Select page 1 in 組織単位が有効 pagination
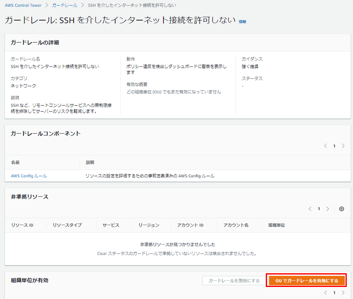 (334, 293)
